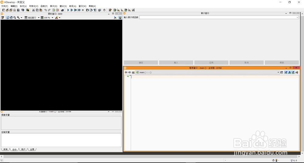
Task: Open the color paint dropdown in graphics window
Action: pos(60,18)
